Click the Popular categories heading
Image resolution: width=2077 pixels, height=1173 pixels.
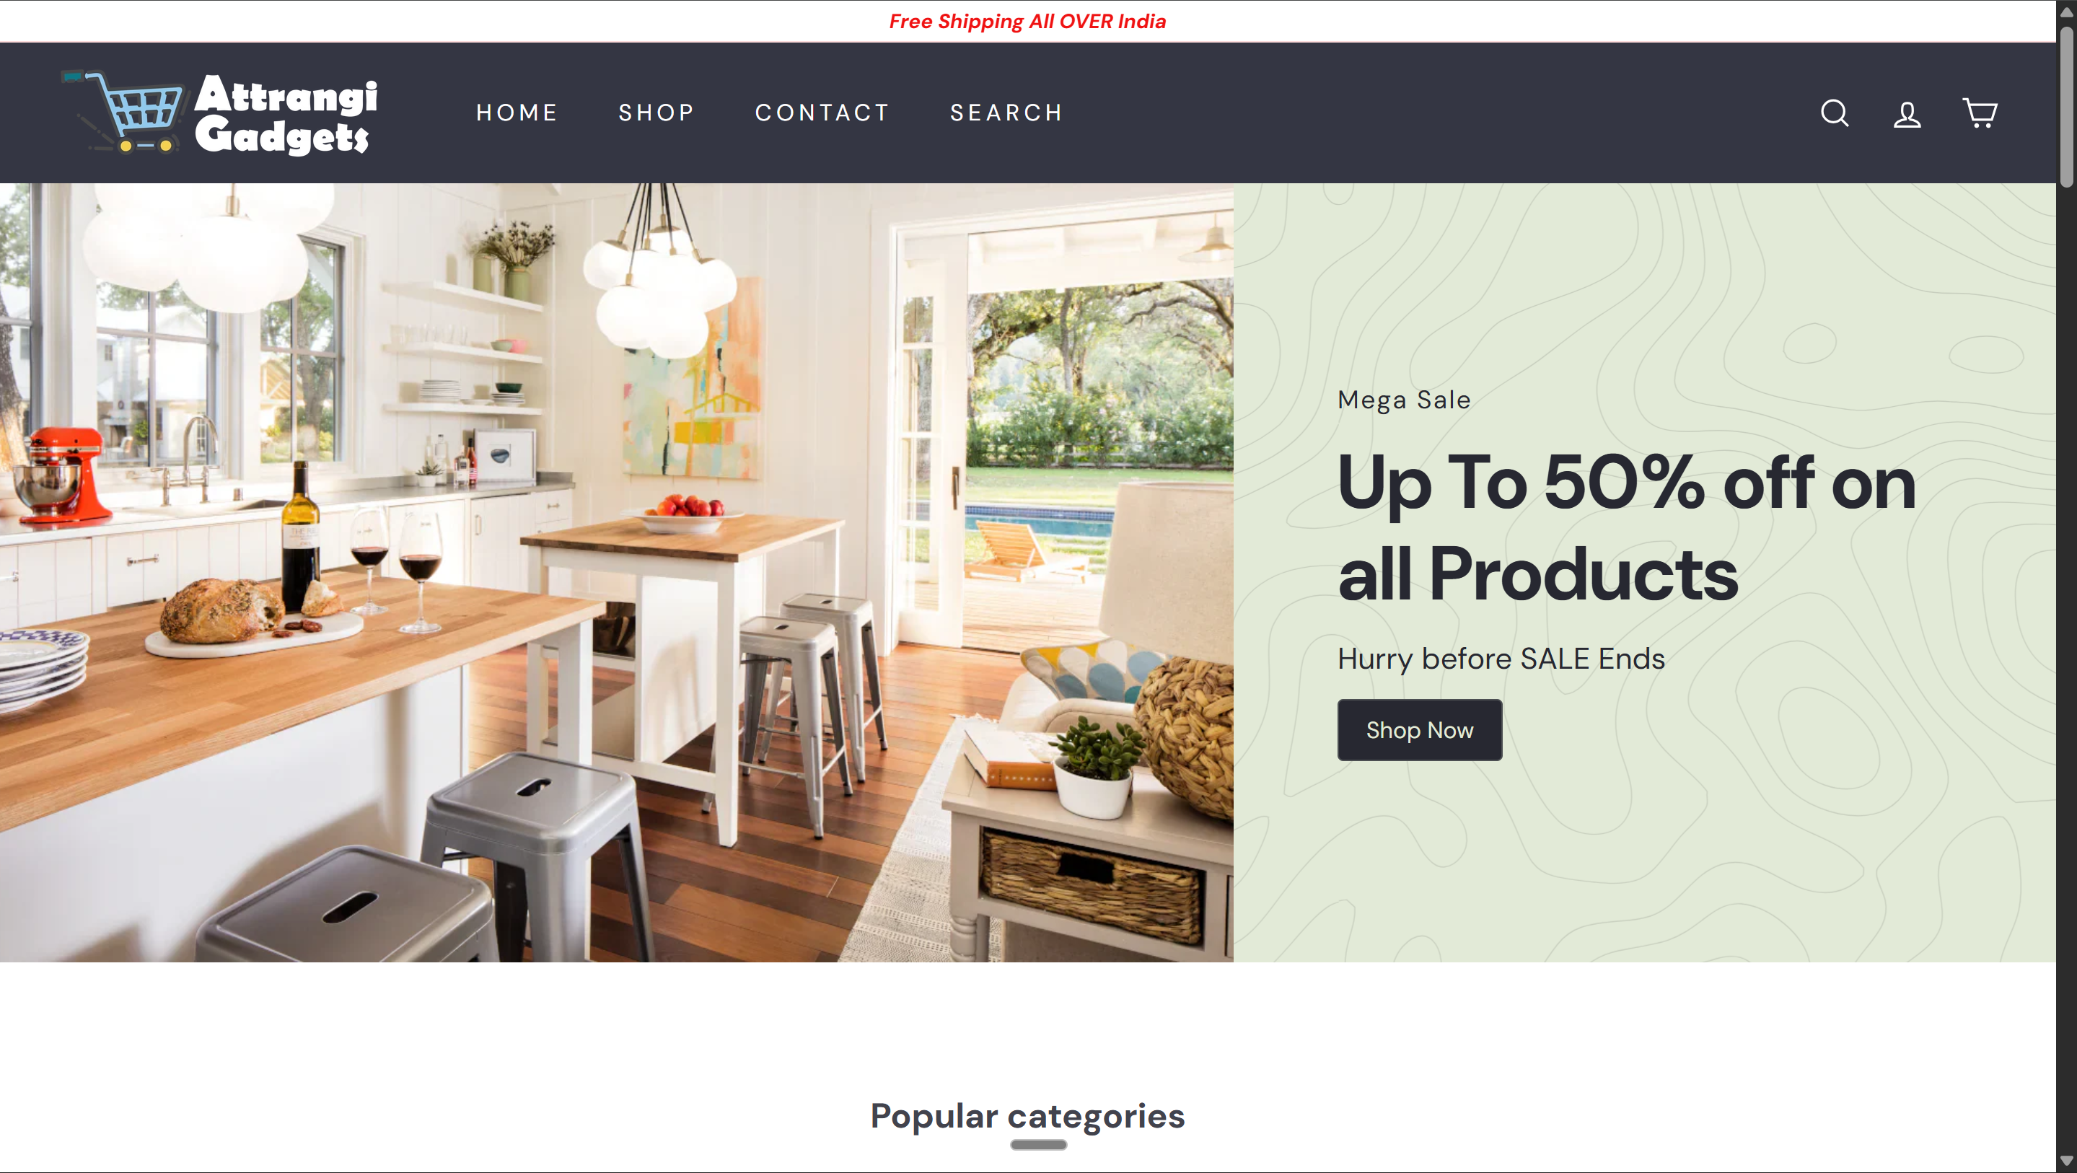click(1027, 1115)
